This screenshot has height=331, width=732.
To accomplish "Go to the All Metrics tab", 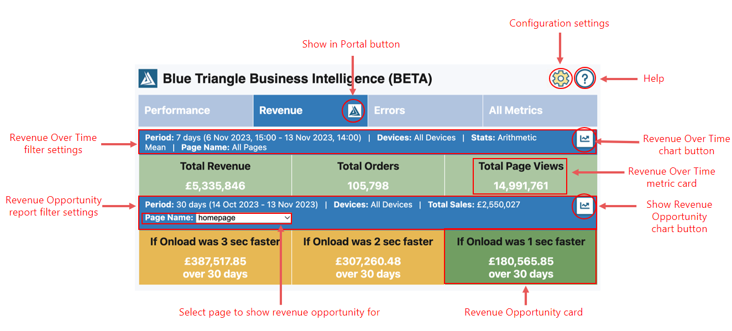I will tap(540, 111).
